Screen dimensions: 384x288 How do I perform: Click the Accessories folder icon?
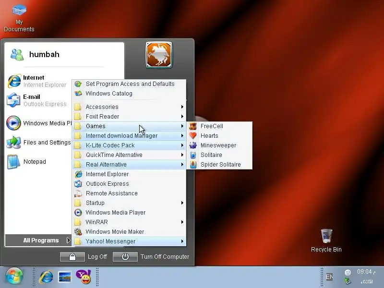(x=78, y=107)
